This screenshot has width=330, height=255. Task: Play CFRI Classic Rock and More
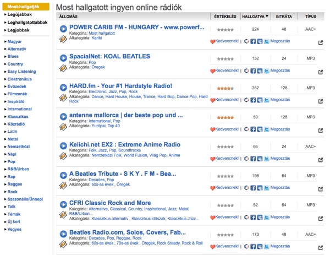pos(63,204)
